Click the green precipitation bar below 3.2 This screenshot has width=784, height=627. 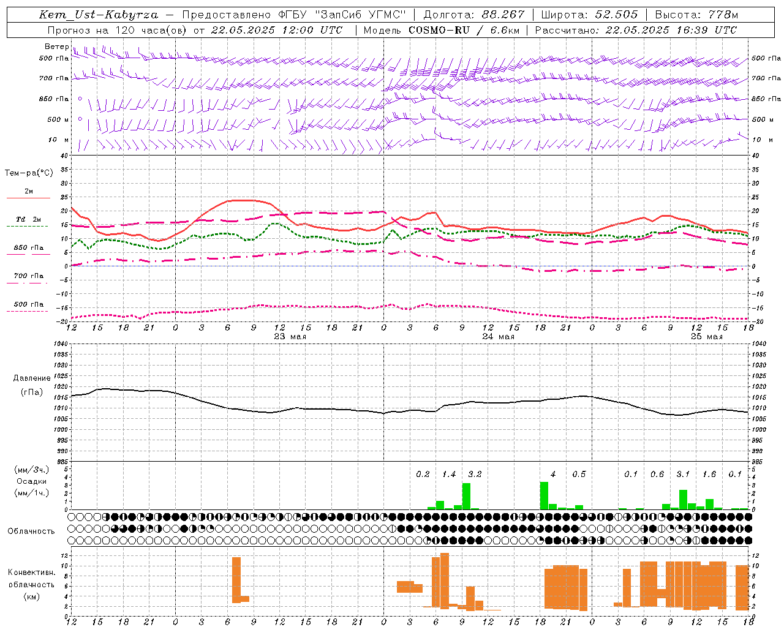point(466,496)
